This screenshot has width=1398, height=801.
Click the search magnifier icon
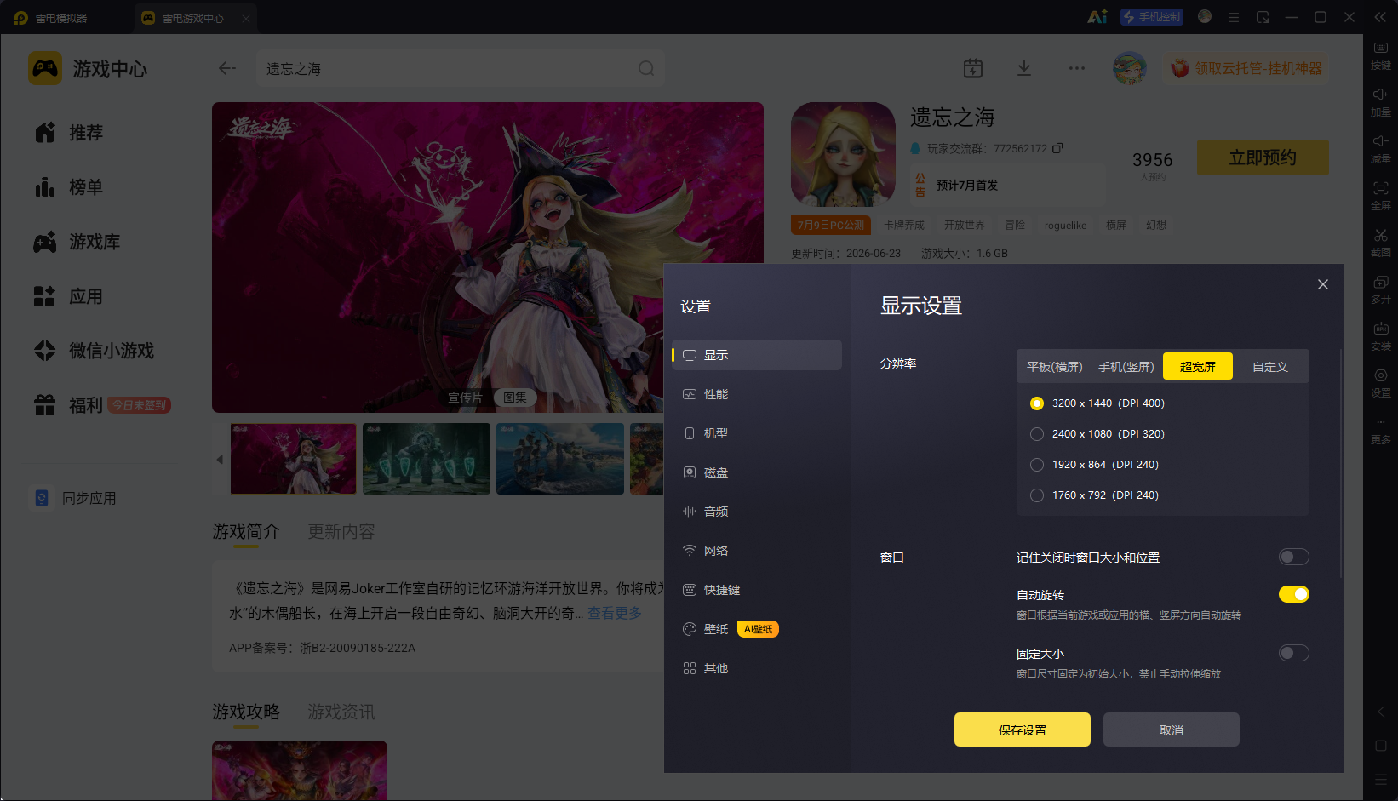[646, 68]
